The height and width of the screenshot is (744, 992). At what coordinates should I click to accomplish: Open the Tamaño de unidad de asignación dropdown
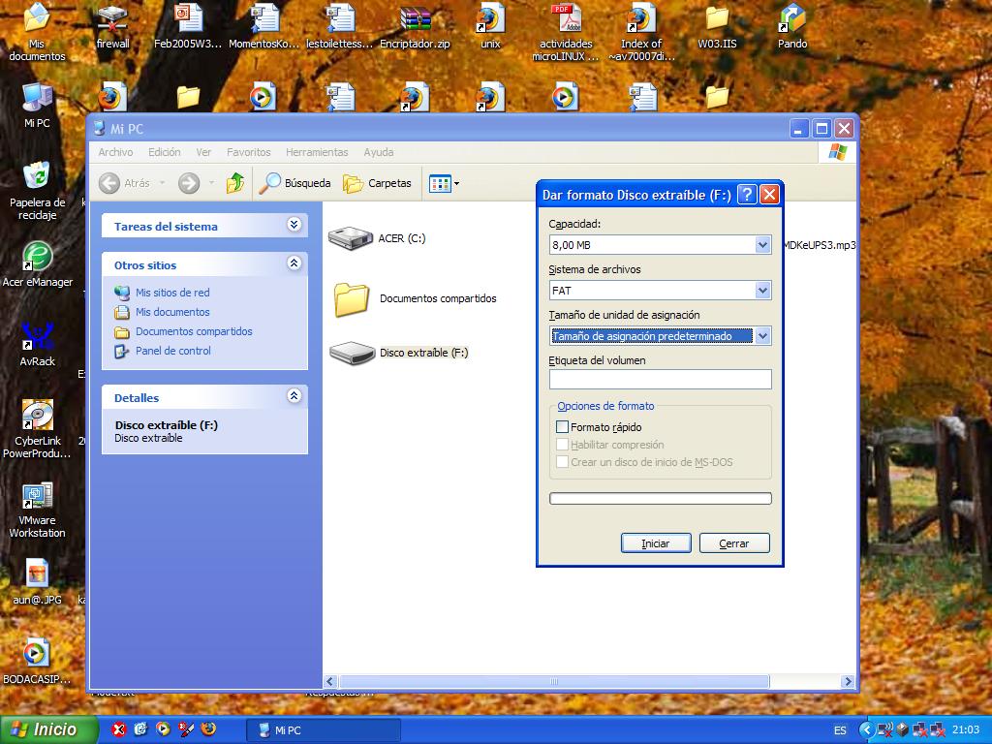pos(762,336)
